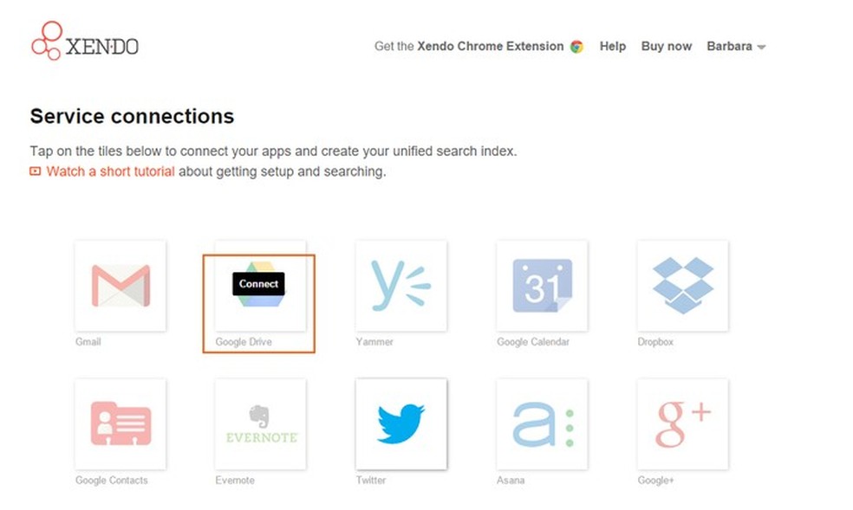
Task: Click the Xendo logo in the header
Action: (84, 42)
